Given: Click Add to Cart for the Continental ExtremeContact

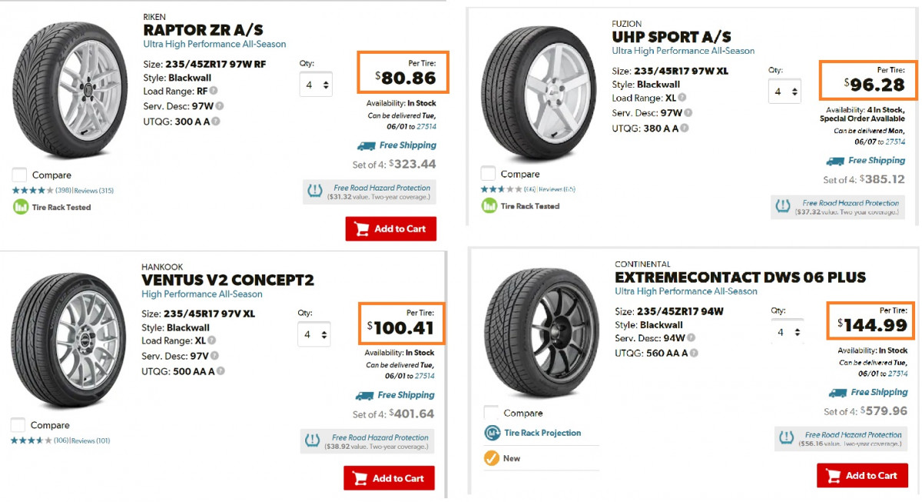Looking at the screenshot, I should point(862,475).
